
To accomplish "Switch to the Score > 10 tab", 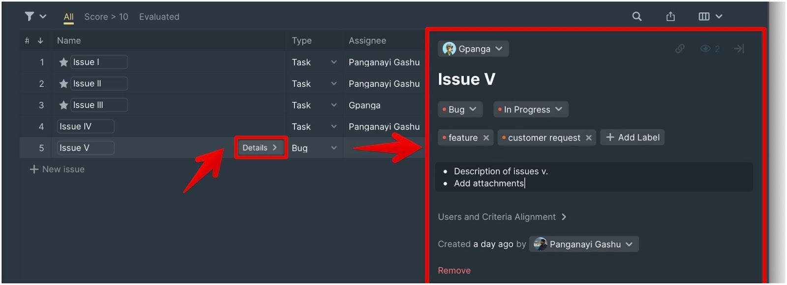I will coord(106,17).
